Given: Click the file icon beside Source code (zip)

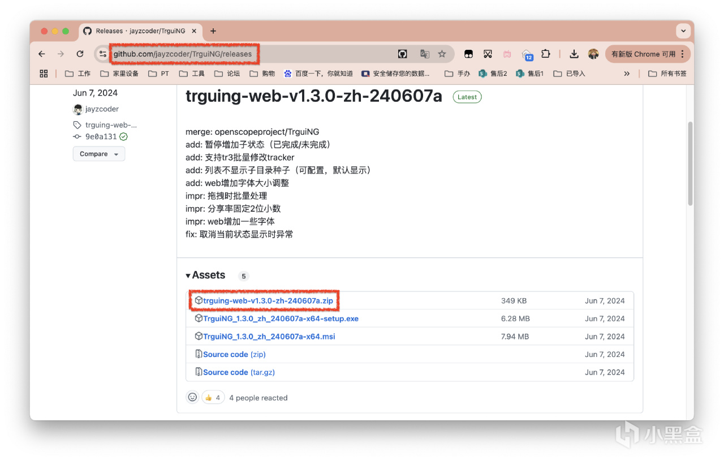Looking at the screenshot, I should coord(199,354).
